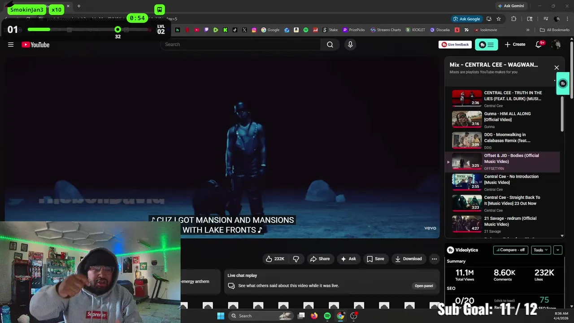Click Ask Google in the address bar
This screenshot has width=574, height=323.
466,19
